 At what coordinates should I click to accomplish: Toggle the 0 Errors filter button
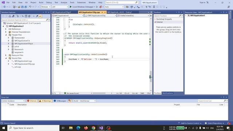(x=32, y=101)
